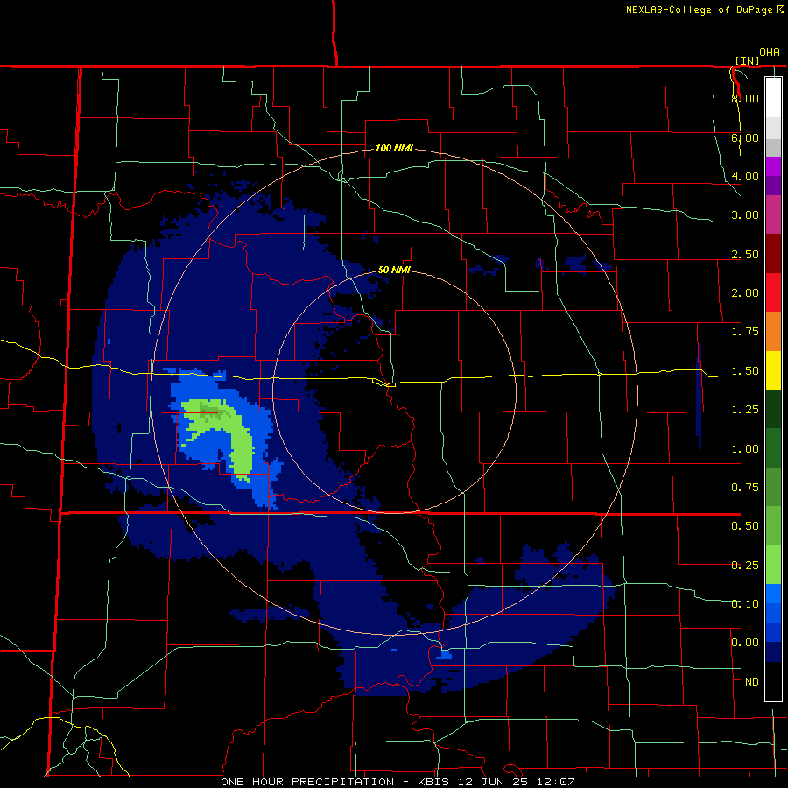The image size is (788, 788).
Task: Pick the yellow swatch in the color scale
Action: pos(773,371)
